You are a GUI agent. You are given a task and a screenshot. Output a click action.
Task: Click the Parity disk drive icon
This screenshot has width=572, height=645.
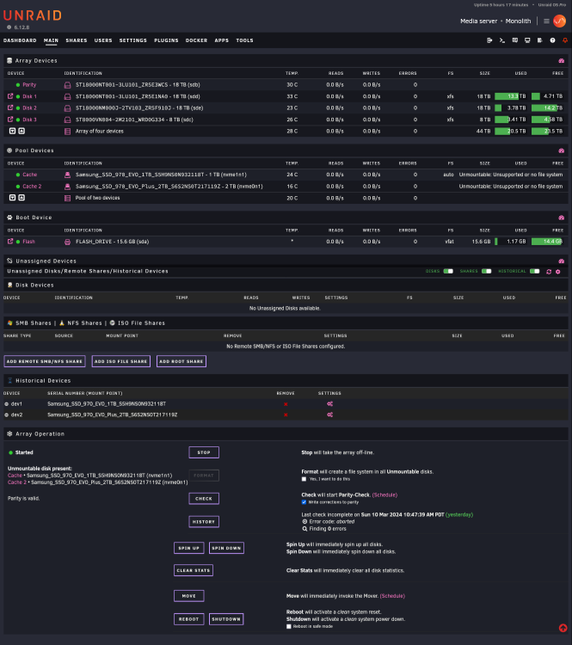tap(67, 85)
